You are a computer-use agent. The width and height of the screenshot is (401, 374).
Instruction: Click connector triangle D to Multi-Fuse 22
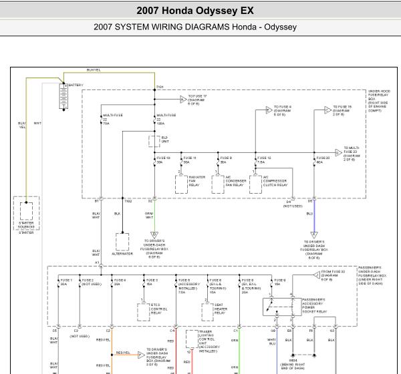[x=339, y=153]
